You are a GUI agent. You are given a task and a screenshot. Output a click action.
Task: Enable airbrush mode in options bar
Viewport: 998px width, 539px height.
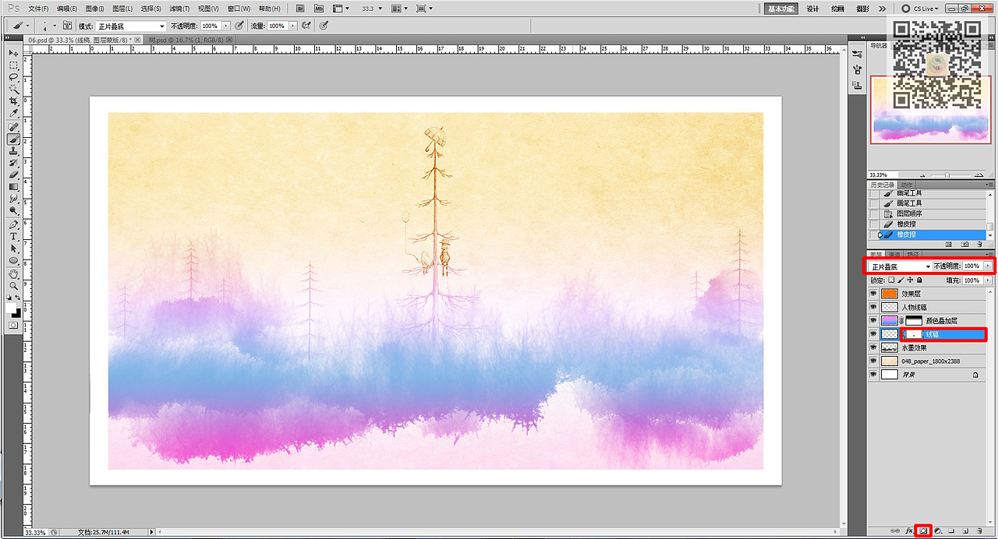point(306,26)
